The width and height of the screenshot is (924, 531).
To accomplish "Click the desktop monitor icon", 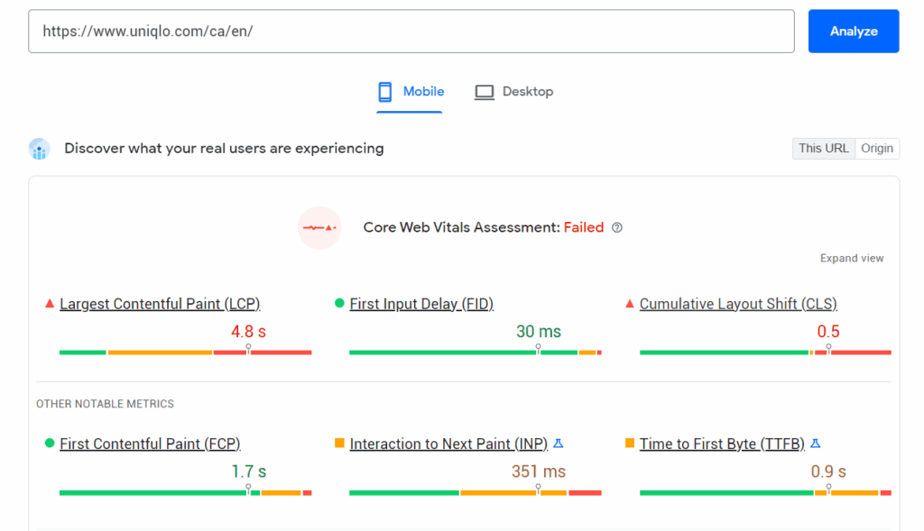I will [x=485, y=93].
